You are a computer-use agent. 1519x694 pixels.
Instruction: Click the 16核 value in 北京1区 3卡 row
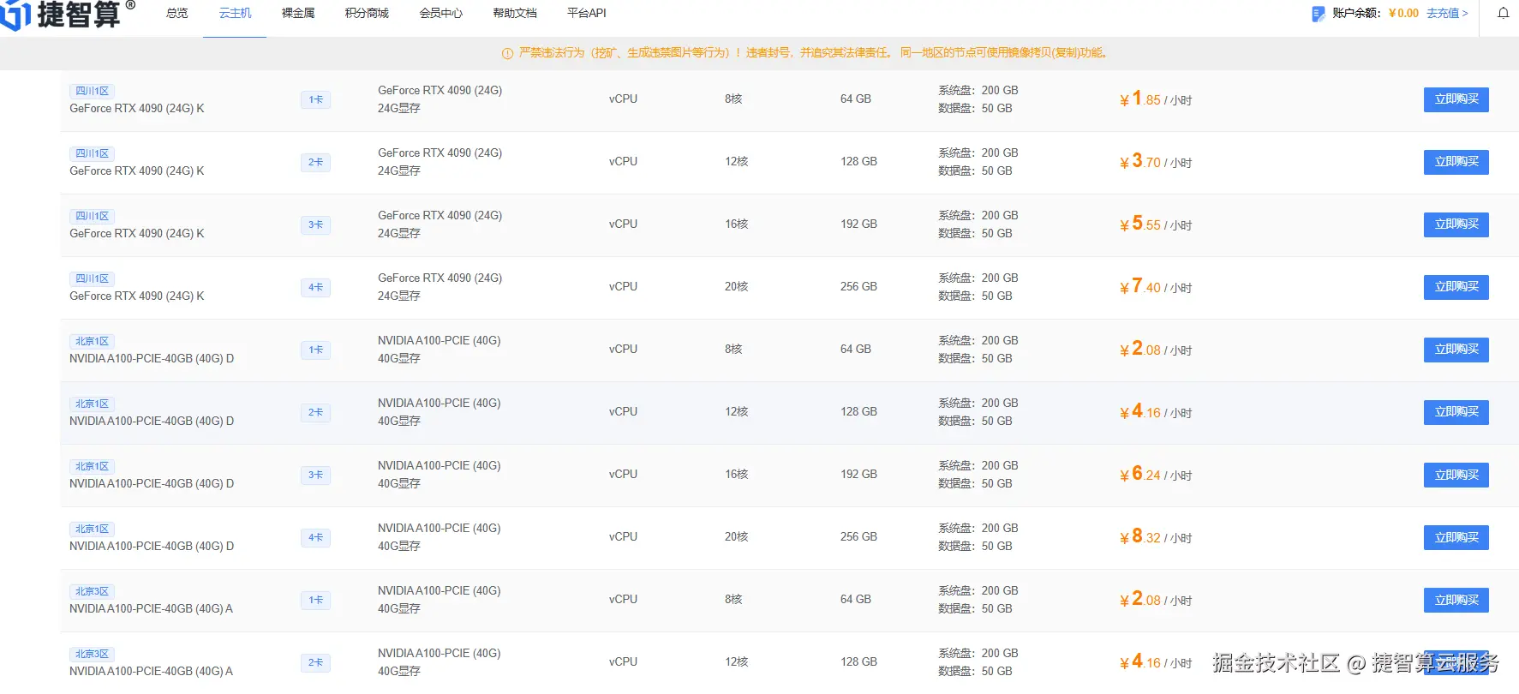click(x=737, y=474)
